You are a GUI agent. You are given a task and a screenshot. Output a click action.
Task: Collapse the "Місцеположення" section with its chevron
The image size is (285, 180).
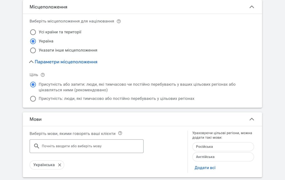click(252, 7)
